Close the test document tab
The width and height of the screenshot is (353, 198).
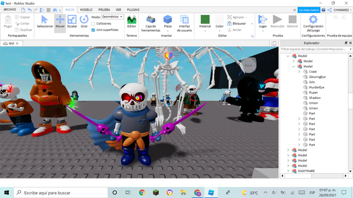coord(17,43)
